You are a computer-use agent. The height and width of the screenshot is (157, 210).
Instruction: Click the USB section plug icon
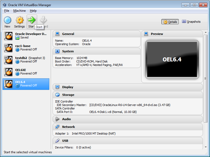click(x=57, y=141)
